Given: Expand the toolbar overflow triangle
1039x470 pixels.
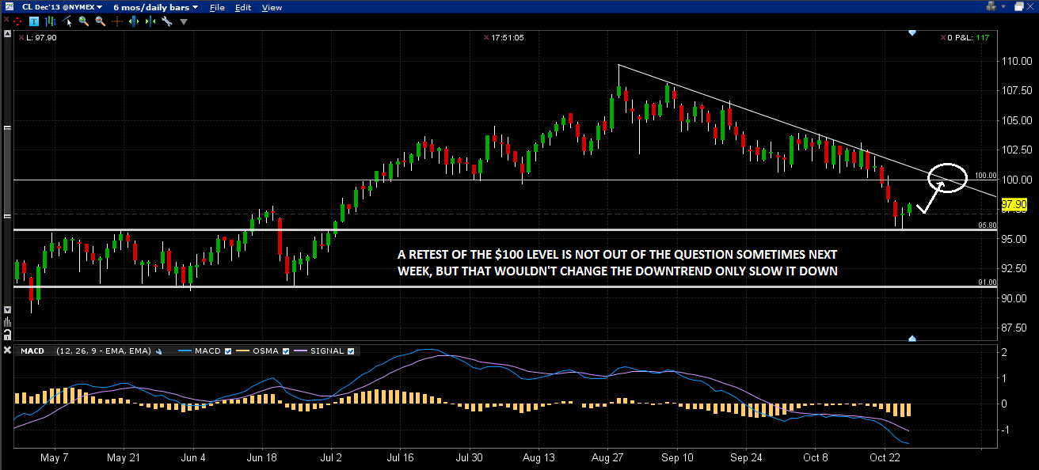Looking at the screenshot, I should click(184, 22).
